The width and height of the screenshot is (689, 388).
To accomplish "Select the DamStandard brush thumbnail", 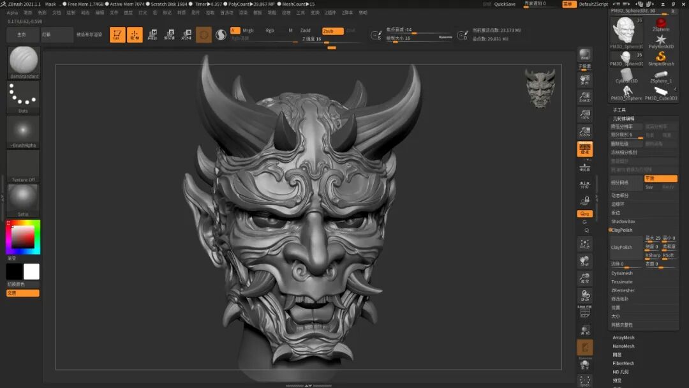I will coord(24,62).
